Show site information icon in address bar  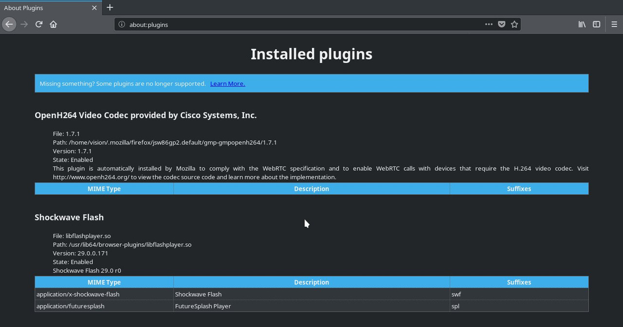122,24
